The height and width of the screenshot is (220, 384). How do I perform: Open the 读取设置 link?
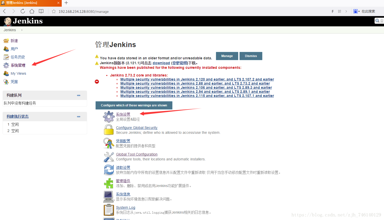point(123,168)
